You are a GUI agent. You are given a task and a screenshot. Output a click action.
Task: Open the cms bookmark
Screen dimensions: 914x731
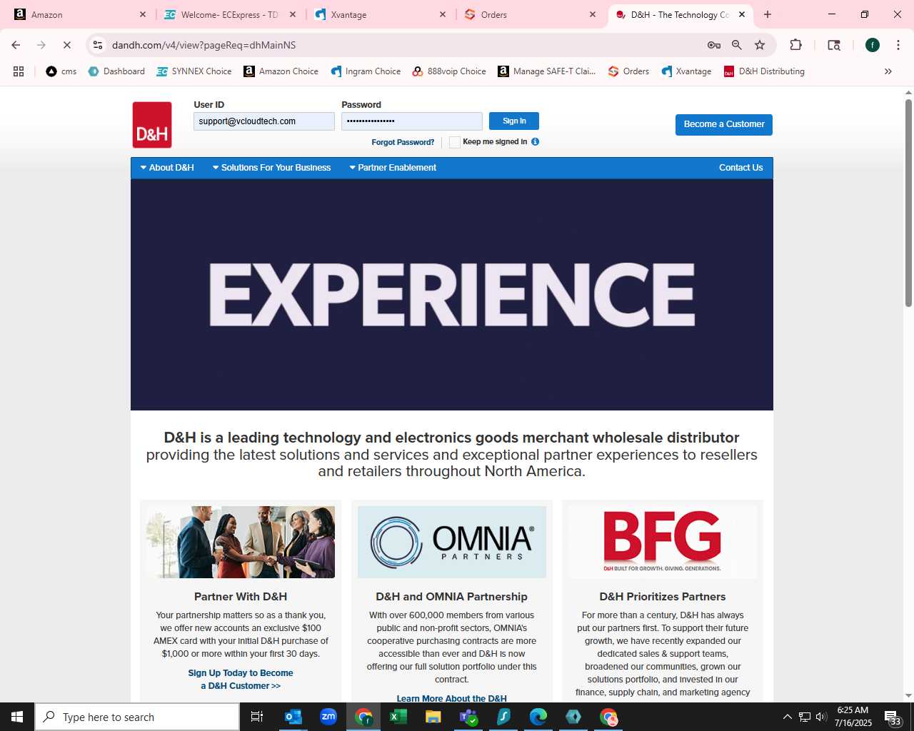click(x=61, y=71)
